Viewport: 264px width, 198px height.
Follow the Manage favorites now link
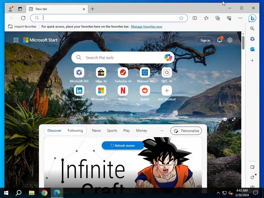pyautogui.click(x=146, y=27)
